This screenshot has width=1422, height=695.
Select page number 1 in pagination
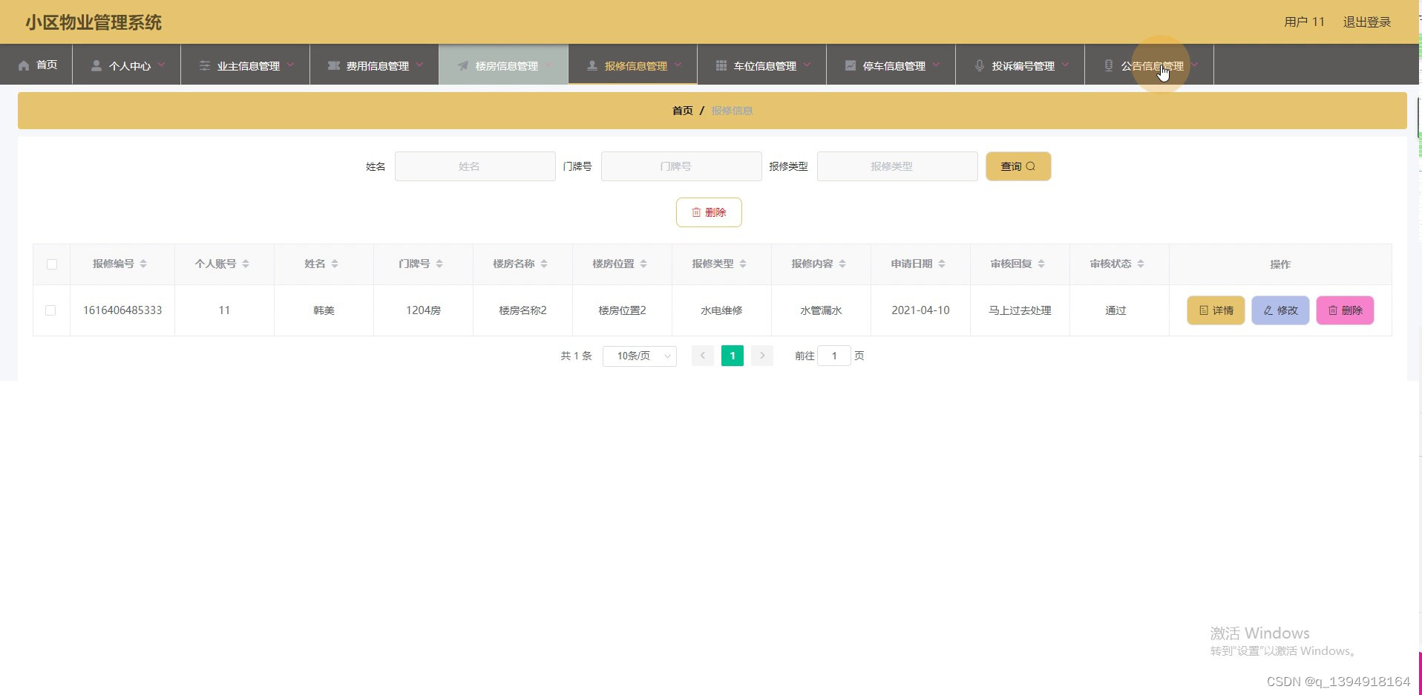click(x=733, y=356)
